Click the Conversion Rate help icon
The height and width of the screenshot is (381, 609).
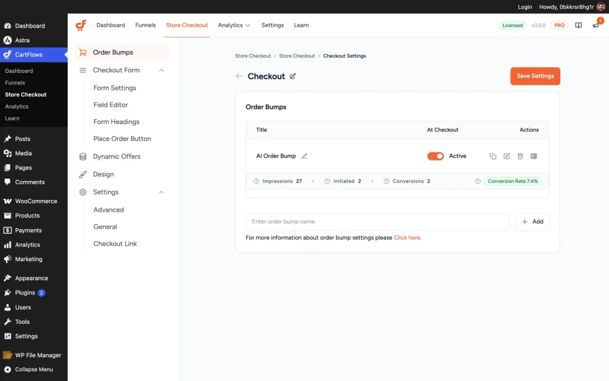point(478,181)
